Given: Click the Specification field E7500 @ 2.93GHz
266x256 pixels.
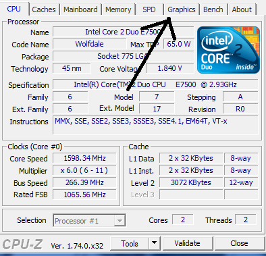Looking at the screenshot, I should (x=155, y=84).
